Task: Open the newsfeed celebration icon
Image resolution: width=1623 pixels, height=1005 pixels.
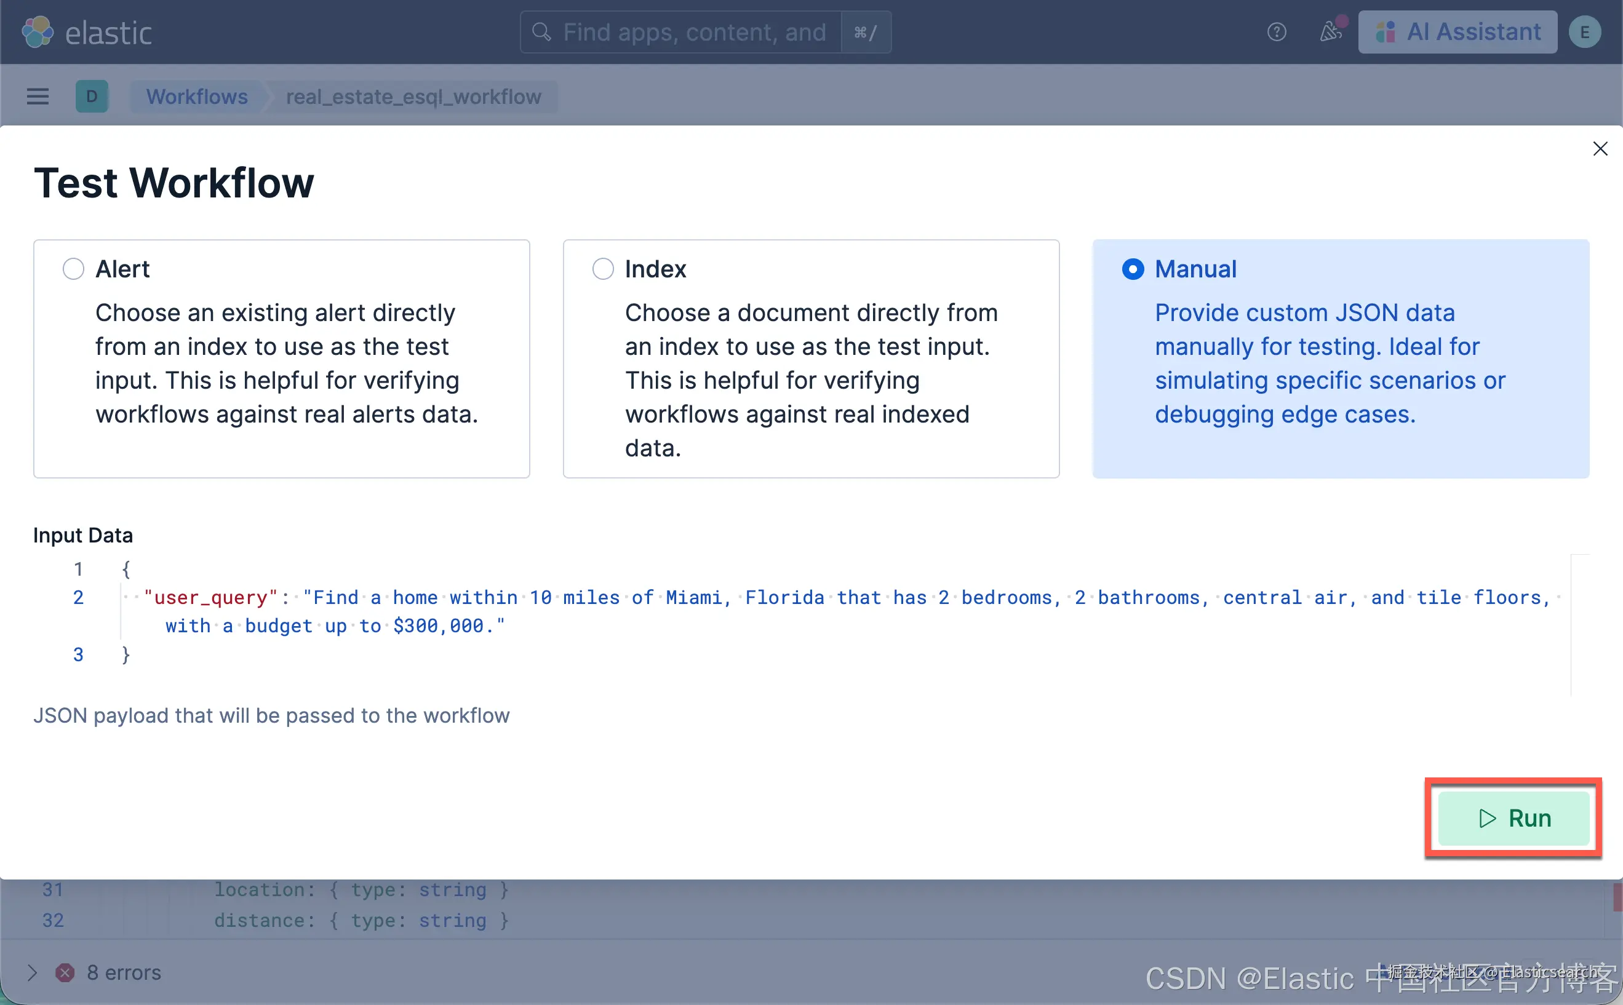Action: coord(1330,32)
